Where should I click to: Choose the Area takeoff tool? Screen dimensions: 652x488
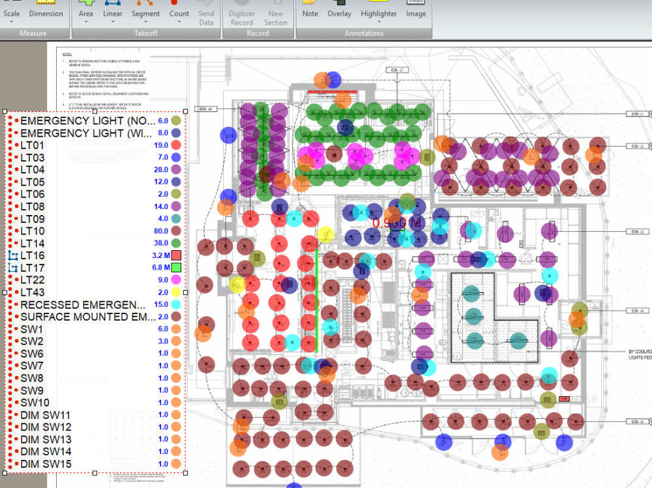[x=85, y=12]
